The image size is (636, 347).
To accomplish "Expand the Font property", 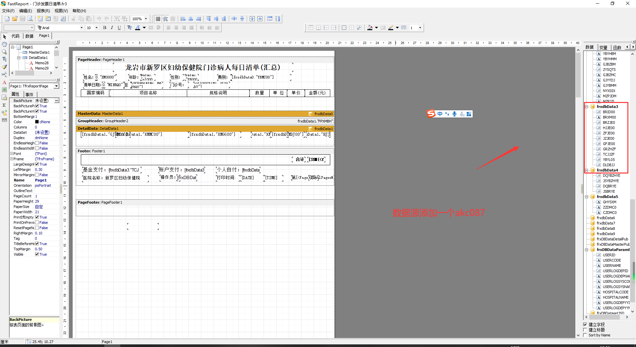I will 12,154.
